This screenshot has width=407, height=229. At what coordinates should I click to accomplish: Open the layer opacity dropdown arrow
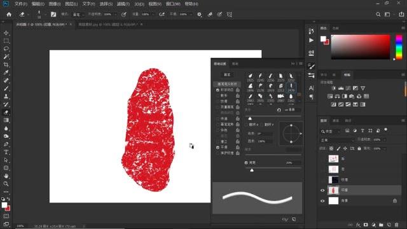(384, 140)
